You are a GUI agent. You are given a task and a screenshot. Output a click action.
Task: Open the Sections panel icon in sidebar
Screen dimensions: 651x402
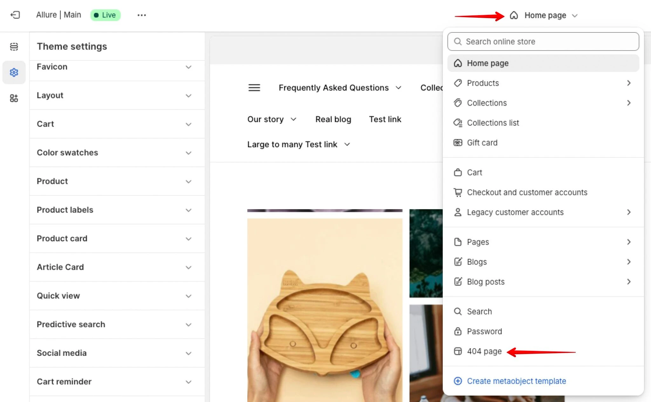coord(14,47)
